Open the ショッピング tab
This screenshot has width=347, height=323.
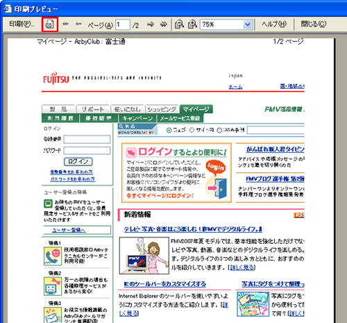click(162, 109)
